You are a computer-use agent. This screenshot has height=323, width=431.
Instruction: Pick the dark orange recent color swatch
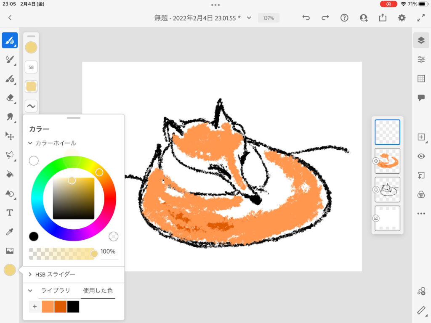click(61, 307)
